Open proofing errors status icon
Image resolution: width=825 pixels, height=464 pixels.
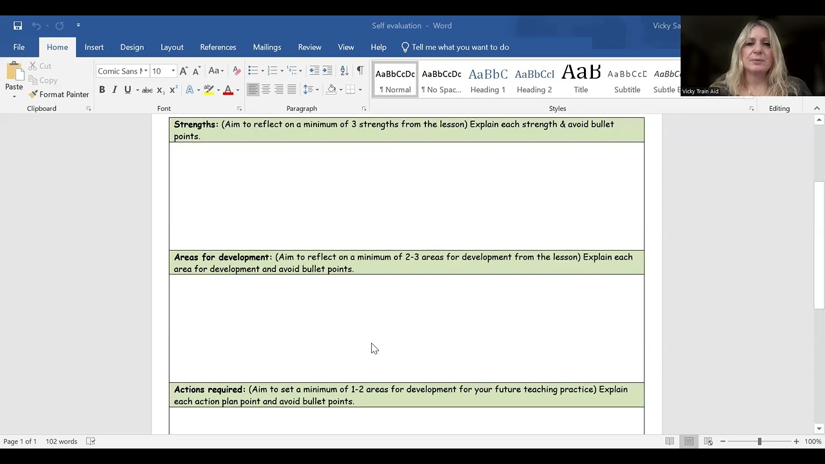point(91,441)
